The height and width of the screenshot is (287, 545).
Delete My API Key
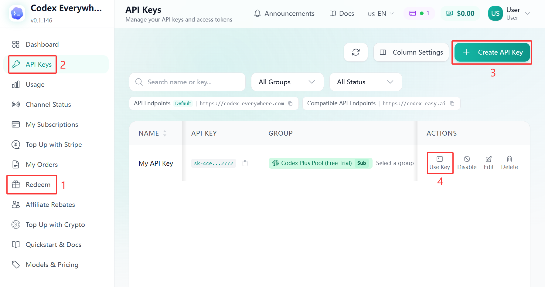pyautogui.click(x=509, y=163)
